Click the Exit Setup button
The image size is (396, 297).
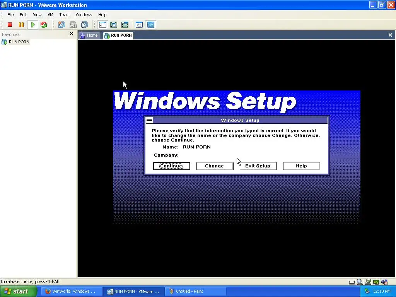click(258, 166)
